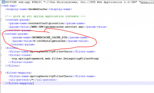Image resolution: width=154 pixels, height=93 pixels.
Task: Select the contextConfigLocation param-name value
Action: click(x=46, y=23)
